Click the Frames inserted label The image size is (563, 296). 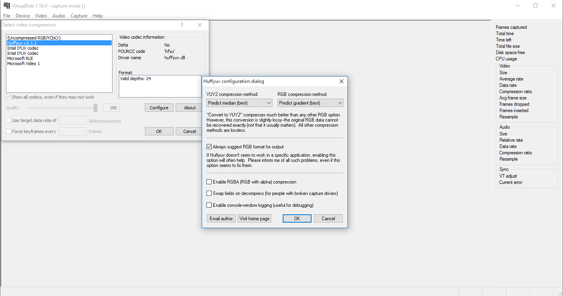(514, 111)
